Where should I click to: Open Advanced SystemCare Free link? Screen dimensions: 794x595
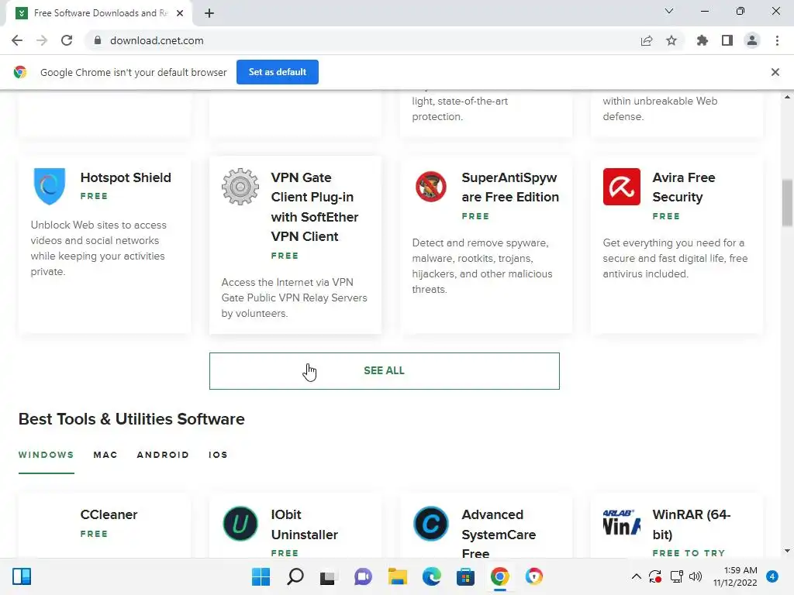[x=499, y=534]
